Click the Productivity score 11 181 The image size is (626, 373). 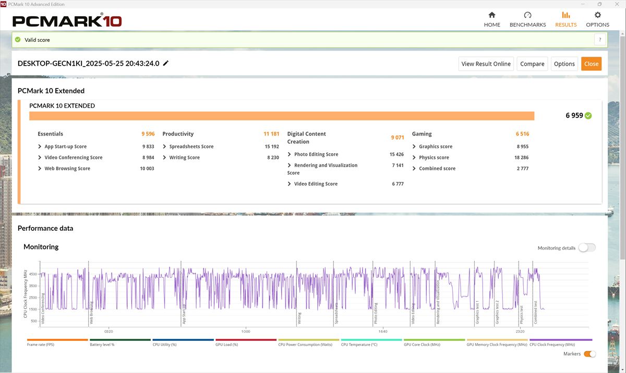pos(271,134)
